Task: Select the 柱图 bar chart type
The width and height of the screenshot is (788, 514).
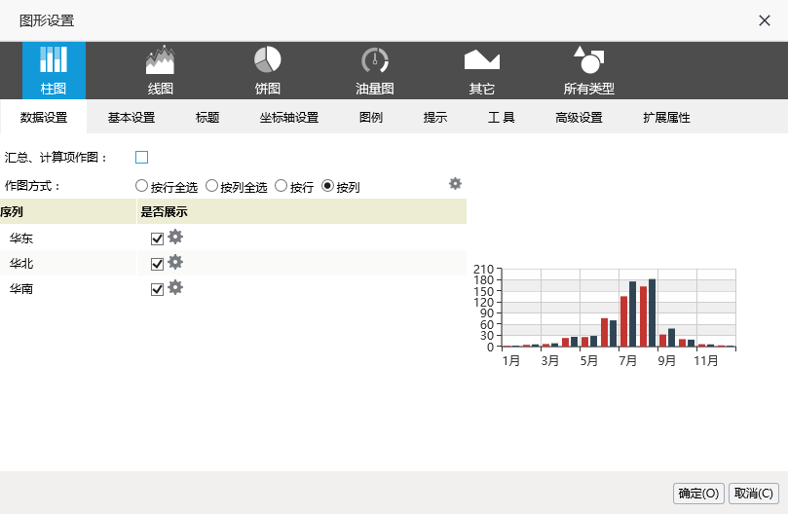Action: [54, 70]
